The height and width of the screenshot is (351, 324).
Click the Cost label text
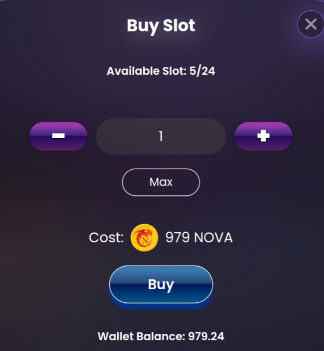click(106, 238)
